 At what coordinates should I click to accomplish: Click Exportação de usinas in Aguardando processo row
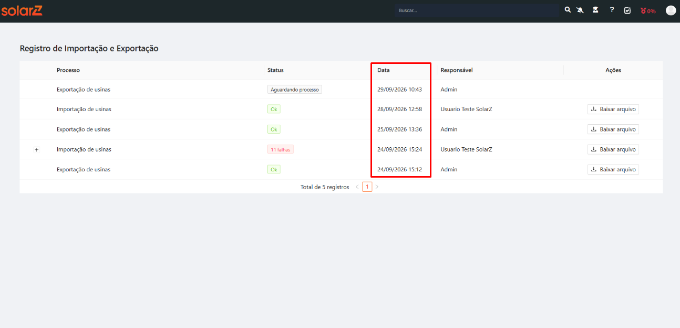point(84,90)
